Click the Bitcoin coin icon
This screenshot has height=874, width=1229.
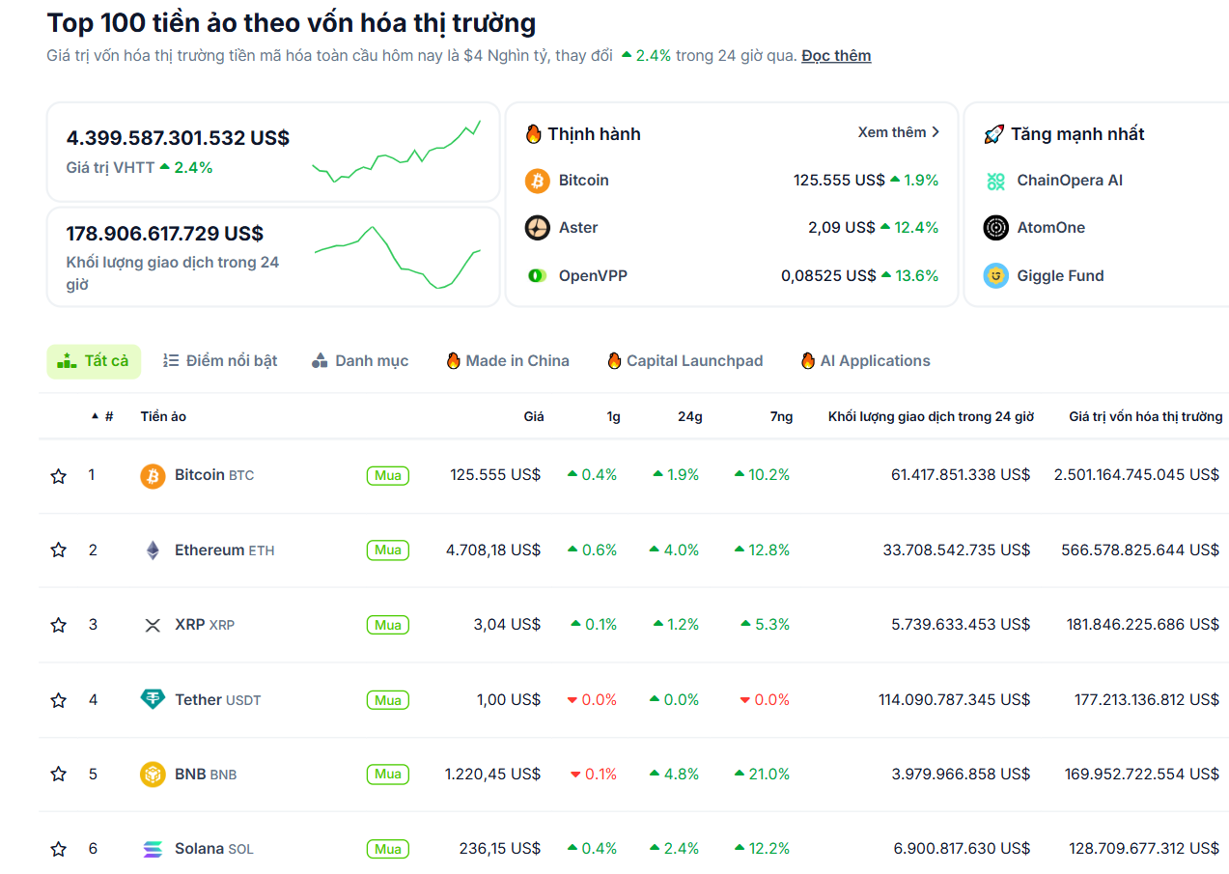click(x=152, y=475)
